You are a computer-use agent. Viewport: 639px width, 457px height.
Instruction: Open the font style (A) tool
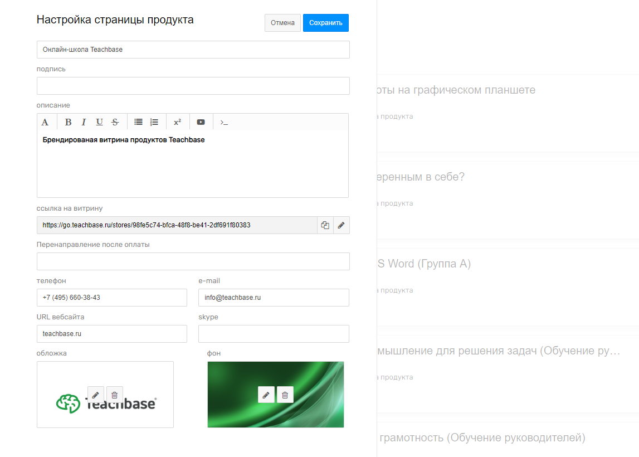[45, 122]
